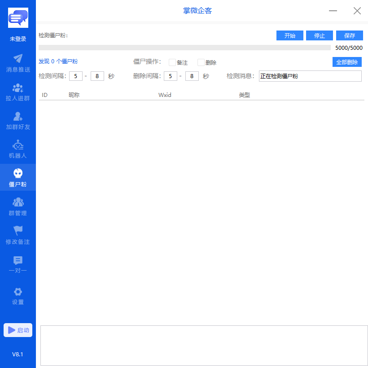This screenshot has width=368, height=368.
Task: Click the 掌微企客 title text
Action: pos(197,11)
